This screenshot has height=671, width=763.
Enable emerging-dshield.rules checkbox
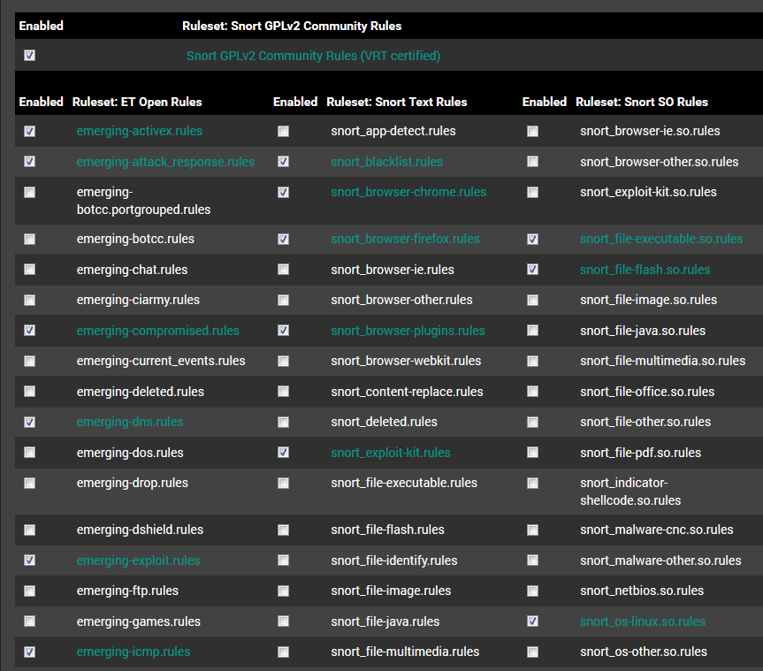[30, 530]
